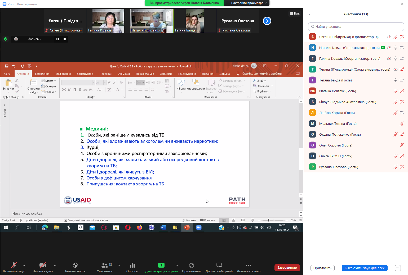Click End meeting (Завершение) button
The height and width of the screenshot is (275, 408).
287,268
